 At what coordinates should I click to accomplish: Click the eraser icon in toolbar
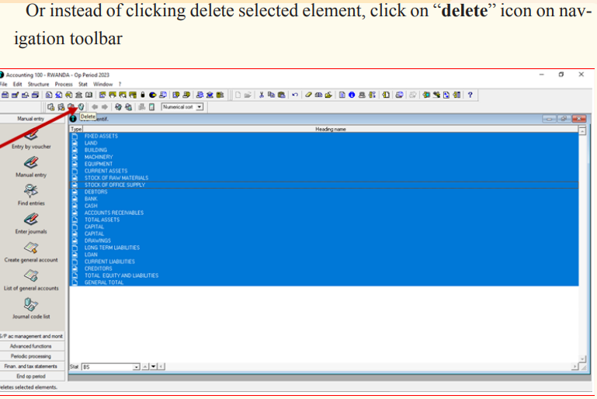(x=308, y=95)
